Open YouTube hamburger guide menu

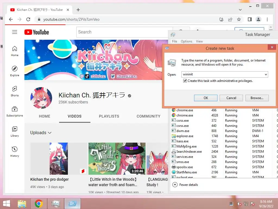pos(15,32)
